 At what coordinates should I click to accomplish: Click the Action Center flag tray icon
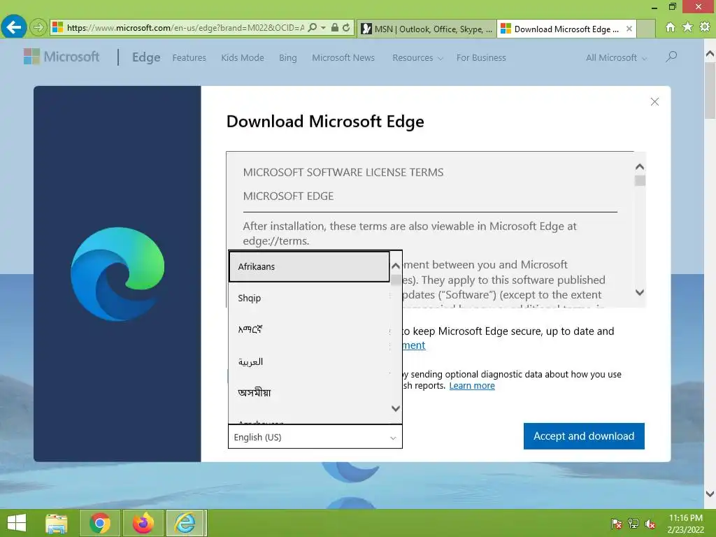pyautogui.click(x=617, y=524)
